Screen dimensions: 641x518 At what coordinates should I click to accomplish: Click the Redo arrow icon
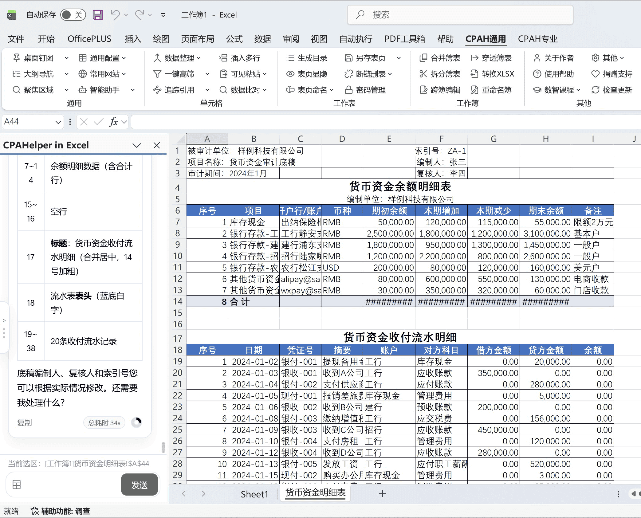[140, 14]
